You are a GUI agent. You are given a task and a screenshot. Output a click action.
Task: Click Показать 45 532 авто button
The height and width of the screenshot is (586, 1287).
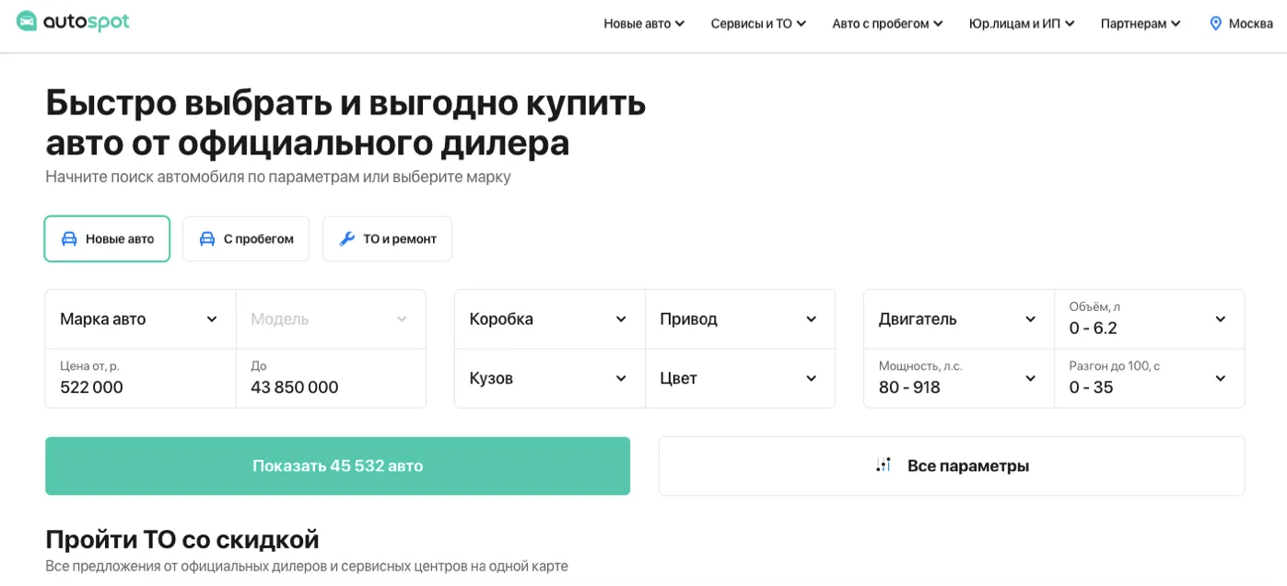[x=338, y=465]
